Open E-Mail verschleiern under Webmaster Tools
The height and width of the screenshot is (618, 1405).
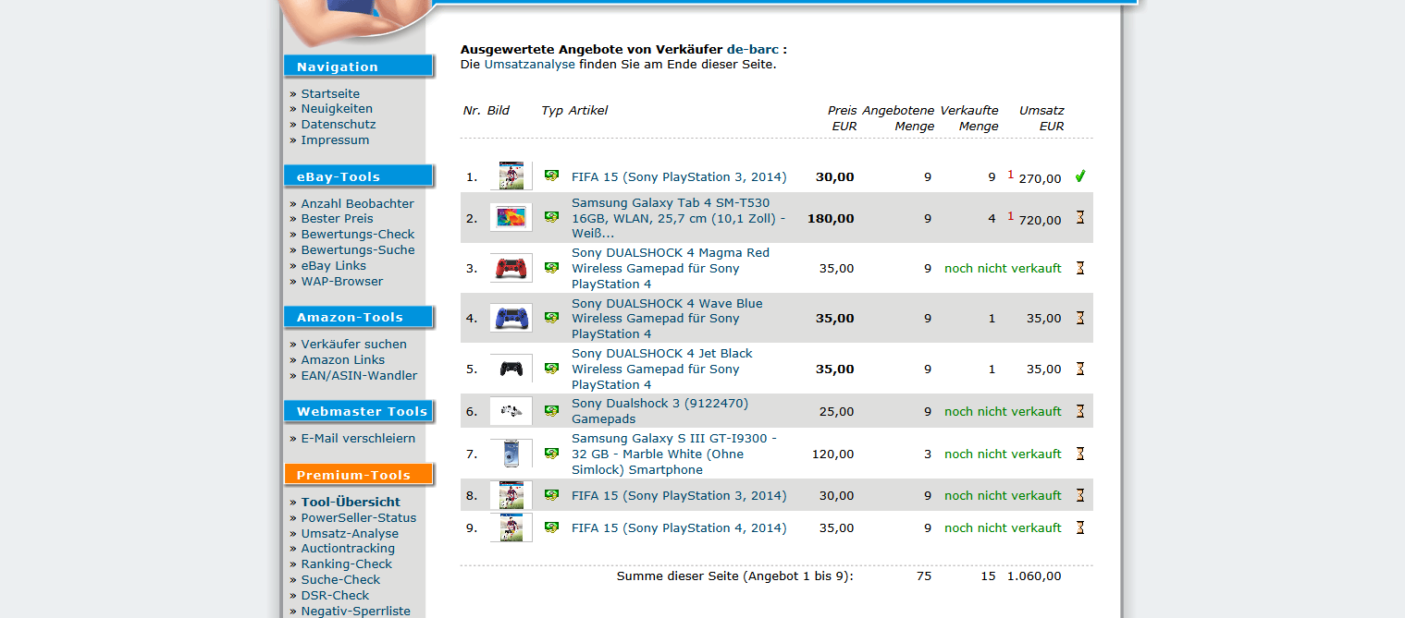point(358,438)
